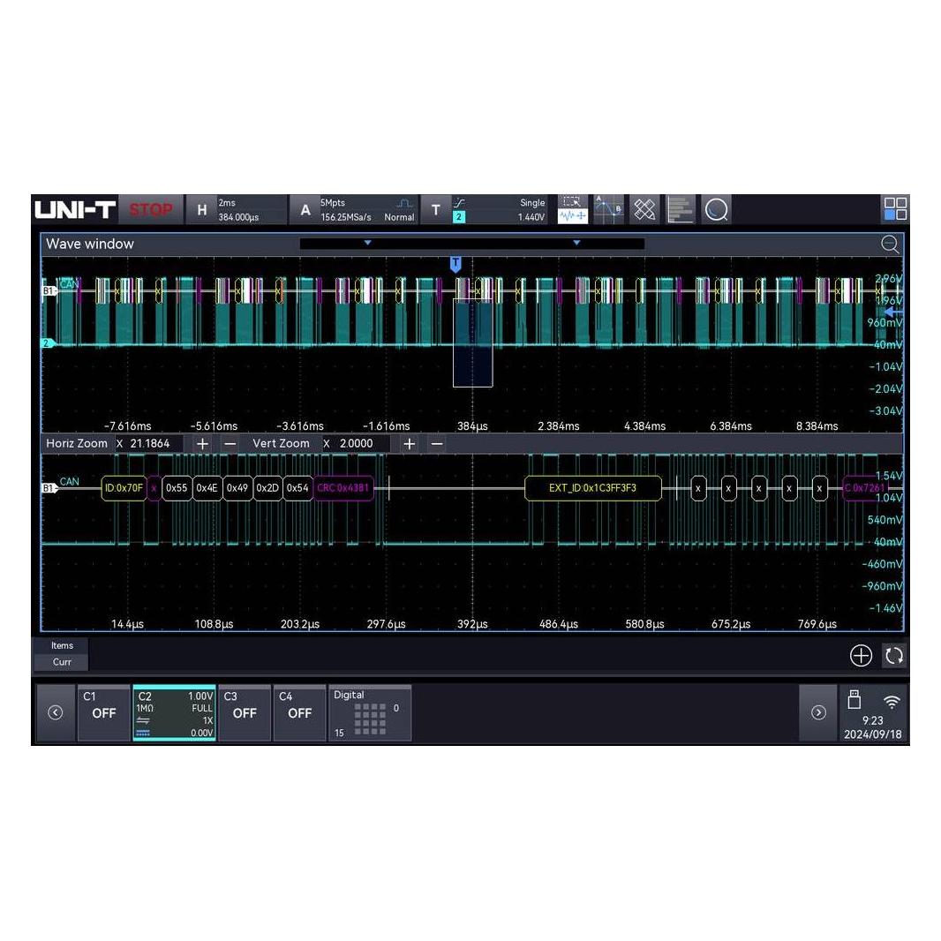
Task: Click the circled plus add icon
Action: [x=862, y=655]
